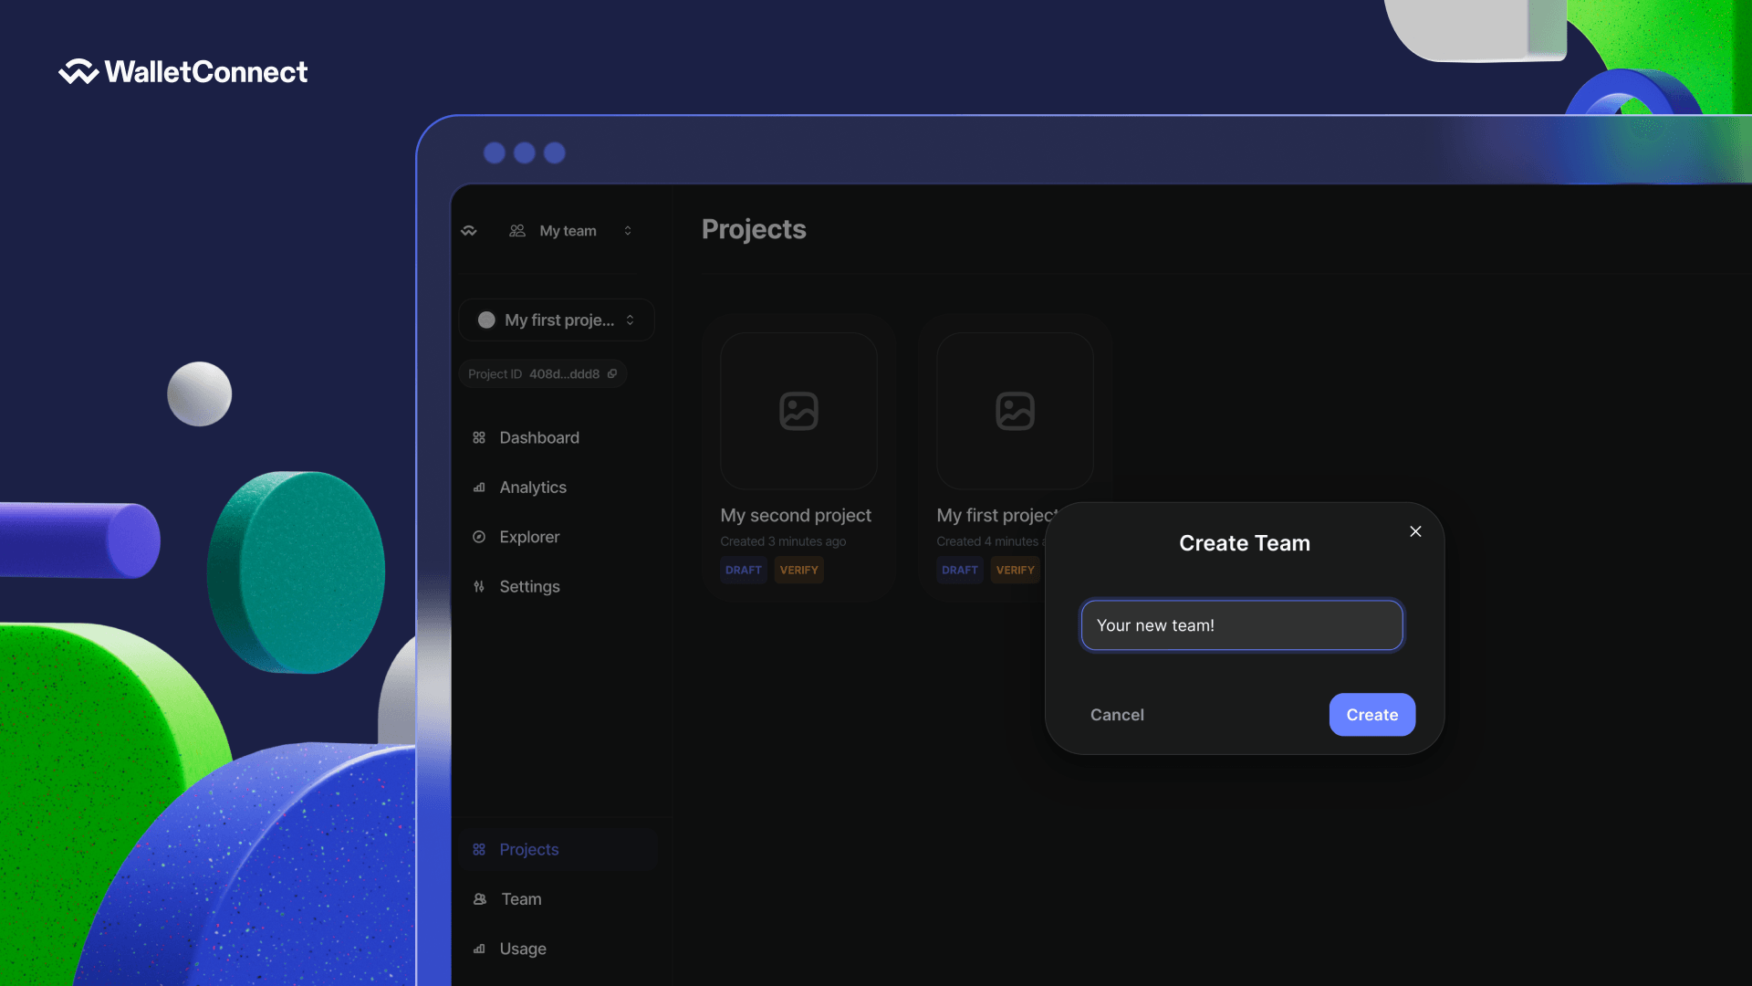Open the Projects menu item
The width and height of the screenshot is (1752, 986).
coord(528,850)
